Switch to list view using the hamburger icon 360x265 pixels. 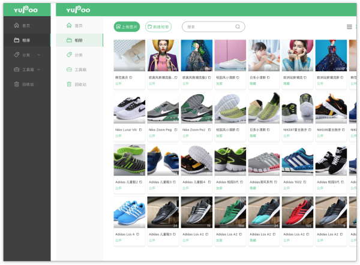349,27
